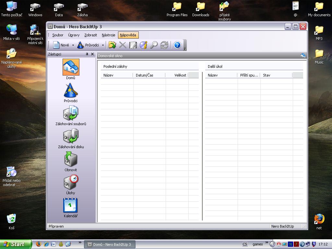Select the net Firefox desktop shortcut

[x=319, y=222]
